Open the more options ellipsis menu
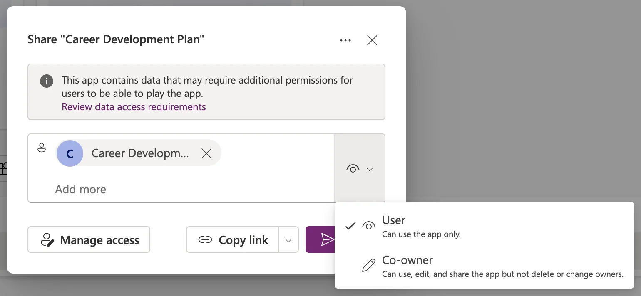 pyautogui.click(x=345, y=40)
